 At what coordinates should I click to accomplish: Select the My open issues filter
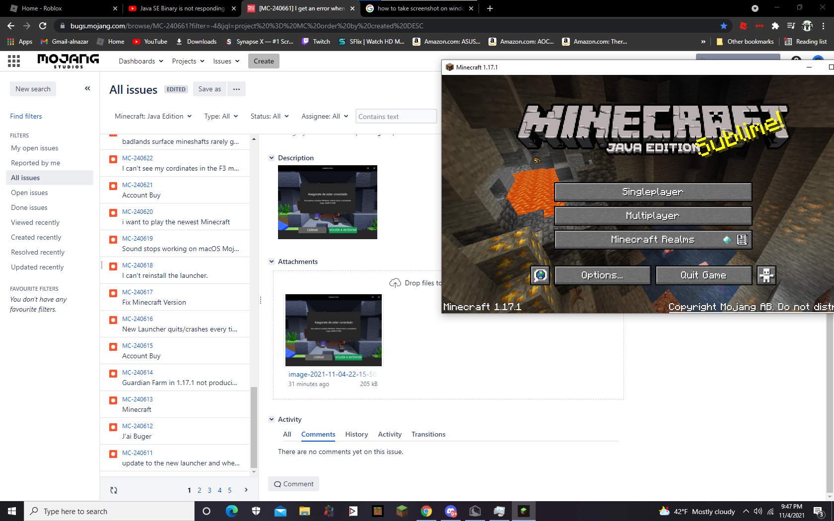[x=35, y=148]
